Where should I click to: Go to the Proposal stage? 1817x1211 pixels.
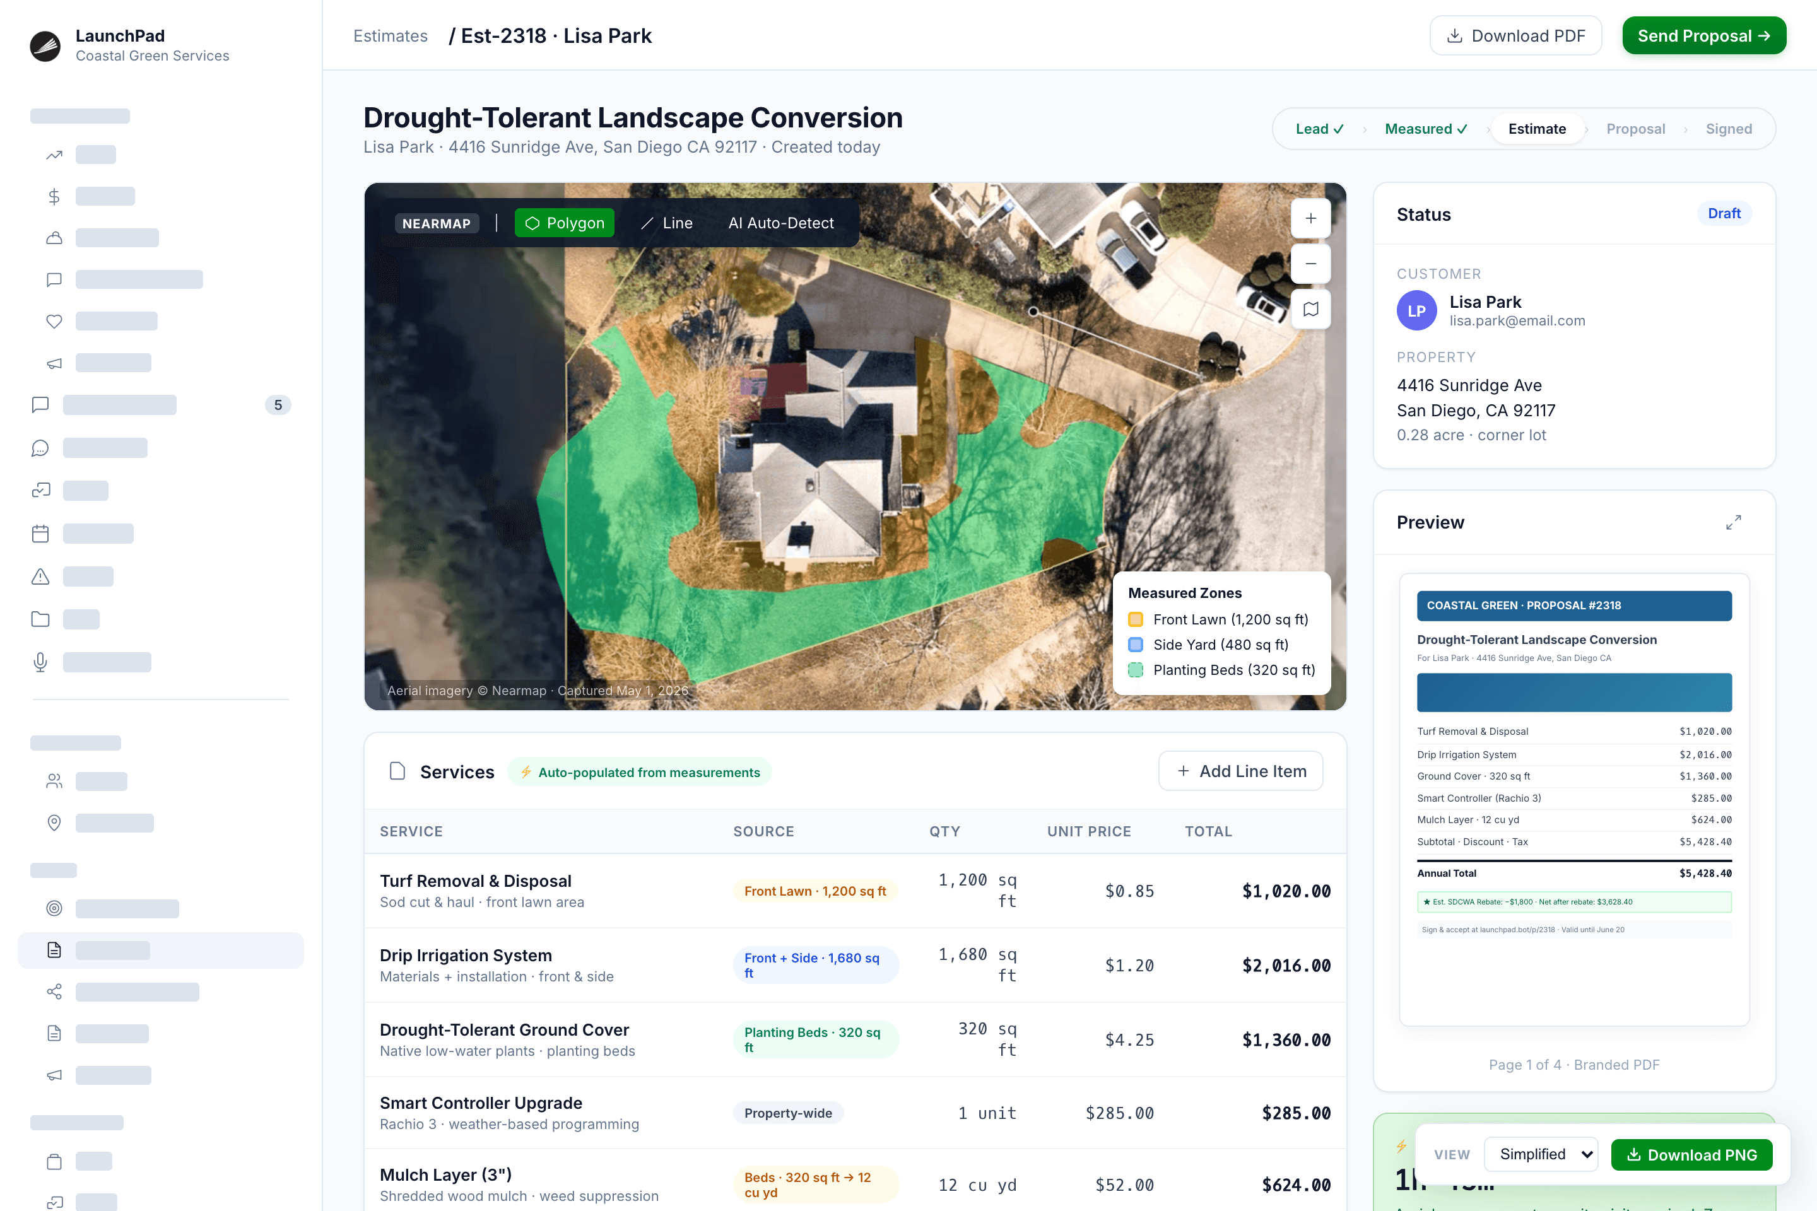pos(1635,129)
